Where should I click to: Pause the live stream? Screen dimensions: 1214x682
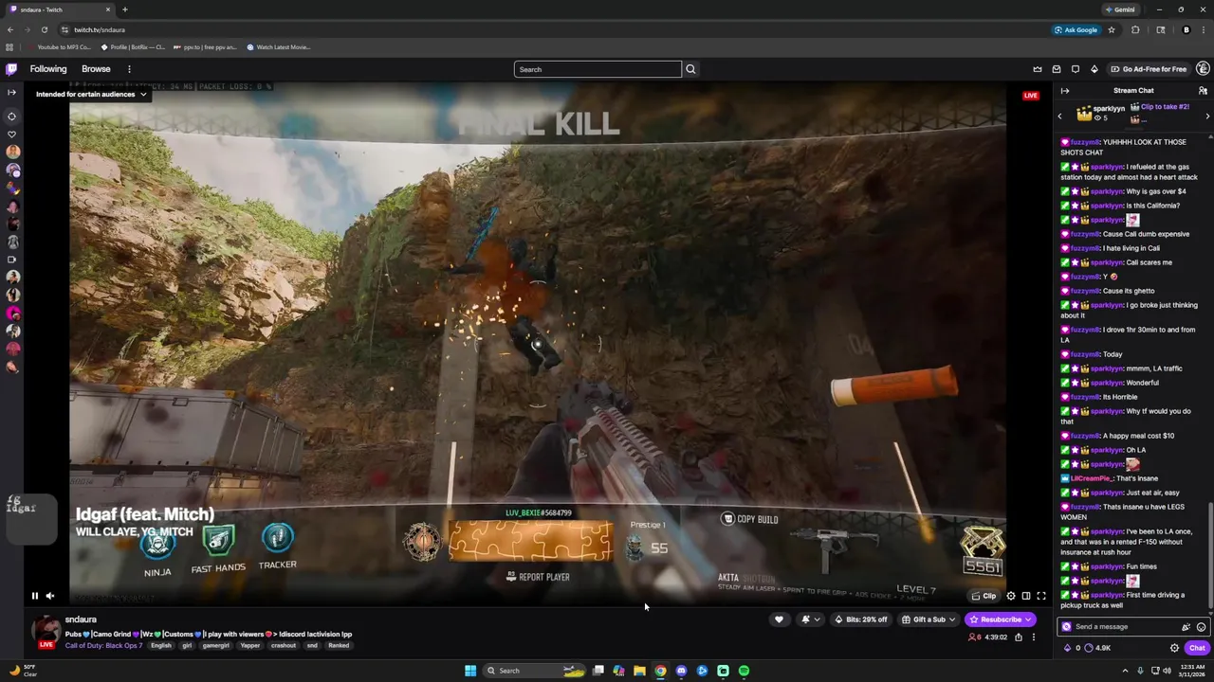35,596
